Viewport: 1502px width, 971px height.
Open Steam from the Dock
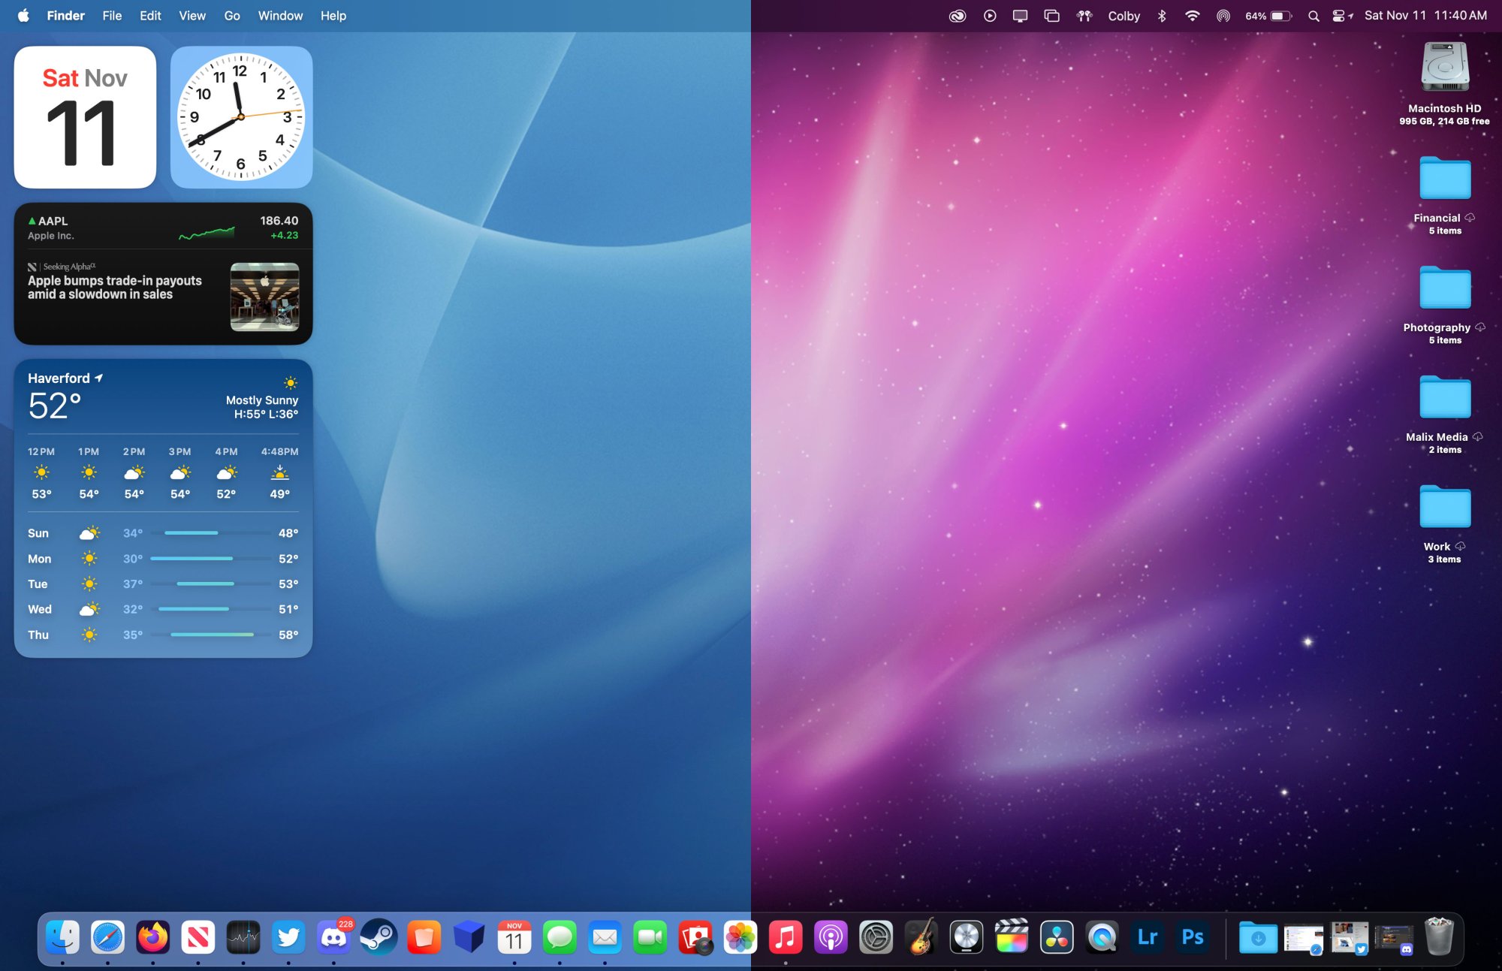point(379,937)
